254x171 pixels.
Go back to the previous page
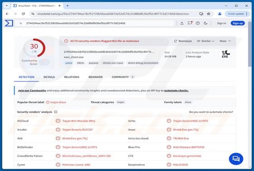pos(7,14)
